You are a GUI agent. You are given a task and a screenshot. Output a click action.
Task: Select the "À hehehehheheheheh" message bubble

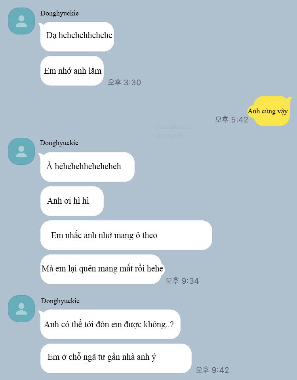pyautogui.click(x=88, y=167)
